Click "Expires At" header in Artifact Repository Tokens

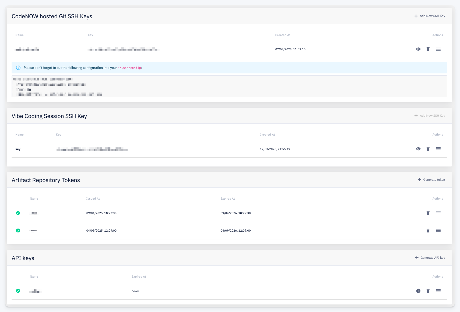click(228, 198)
